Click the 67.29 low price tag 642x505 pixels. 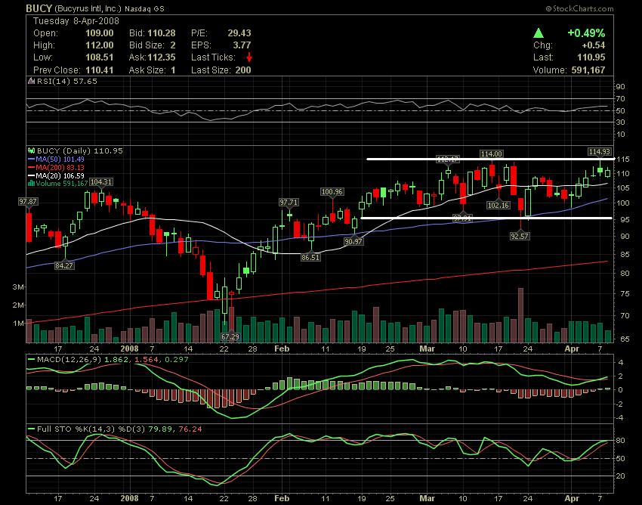click(230, 336)
